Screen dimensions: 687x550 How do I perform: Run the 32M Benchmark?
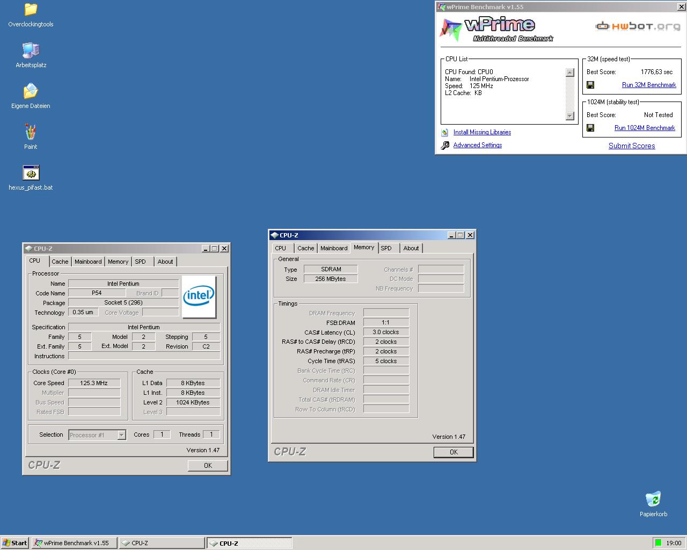click(649, 85)
